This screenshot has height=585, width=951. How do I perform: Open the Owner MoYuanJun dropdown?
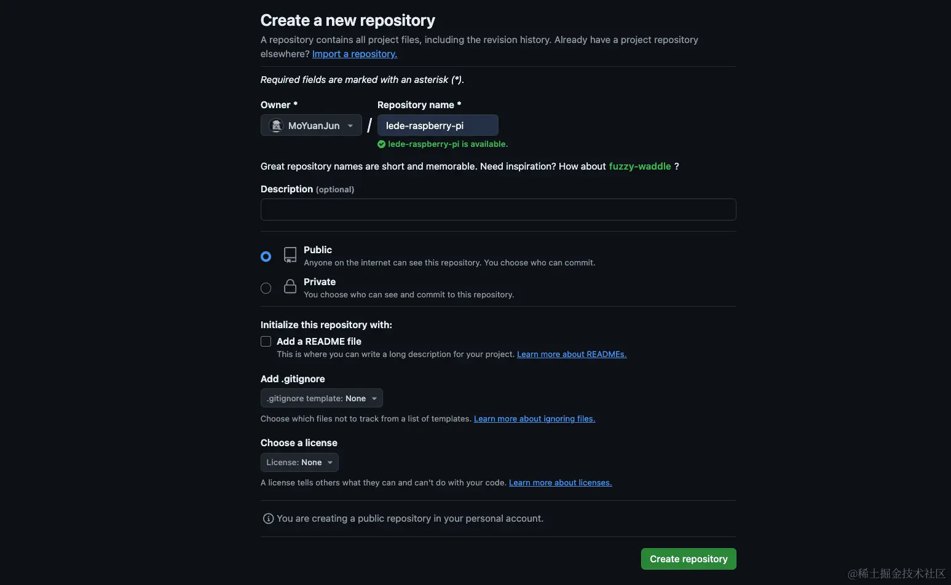pos(311,125)
